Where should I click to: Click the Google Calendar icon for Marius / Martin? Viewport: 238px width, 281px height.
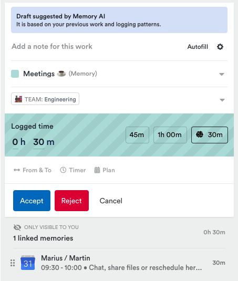[x=28, y=263]
